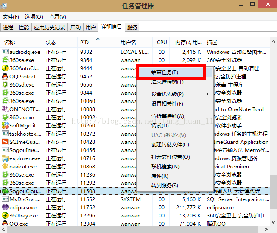Click the vertical scrollbar down arrow

(273, 222)
